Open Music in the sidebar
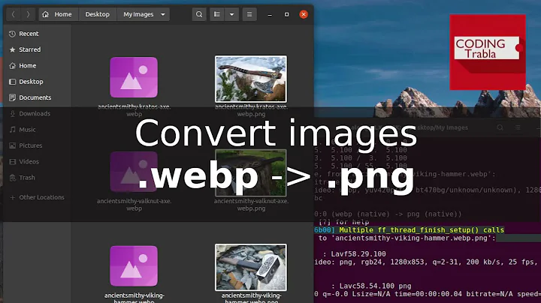 pos(37,130)
